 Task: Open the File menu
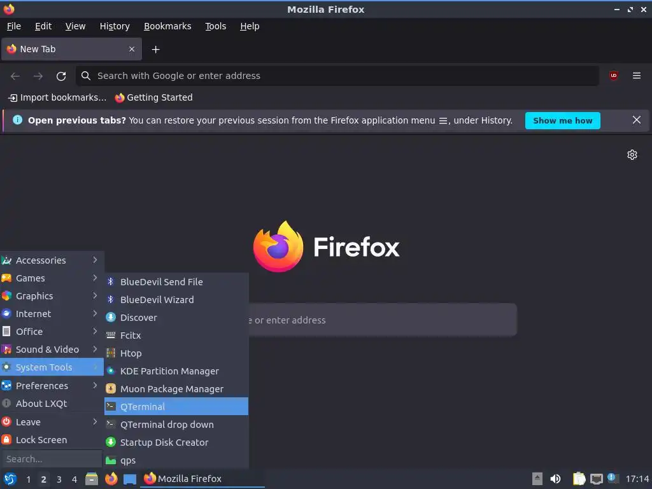click(x=14, y=26)
